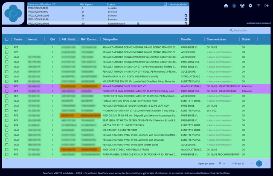The width and height of the screenshot is (273, 176).
Task: Sort by Immat. column header
Action: click(33, 40)
